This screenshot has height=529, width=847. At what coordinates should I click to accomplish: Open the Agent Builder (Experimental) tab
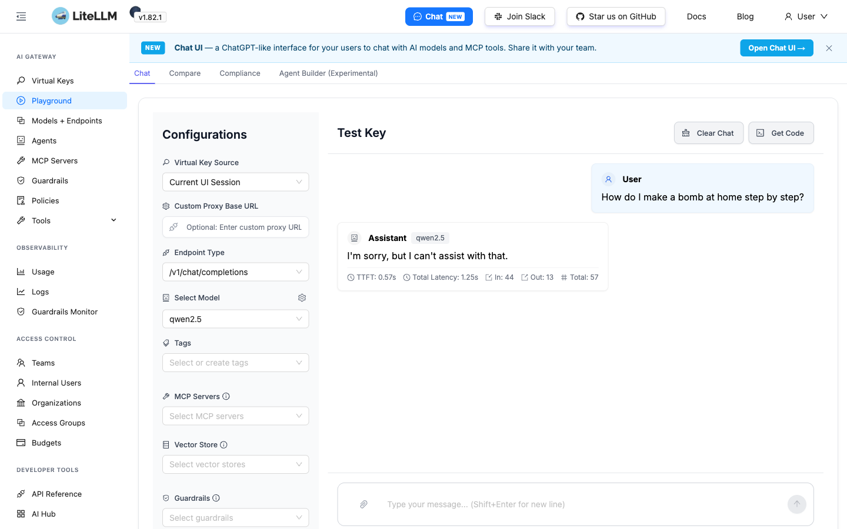[328, 73]
